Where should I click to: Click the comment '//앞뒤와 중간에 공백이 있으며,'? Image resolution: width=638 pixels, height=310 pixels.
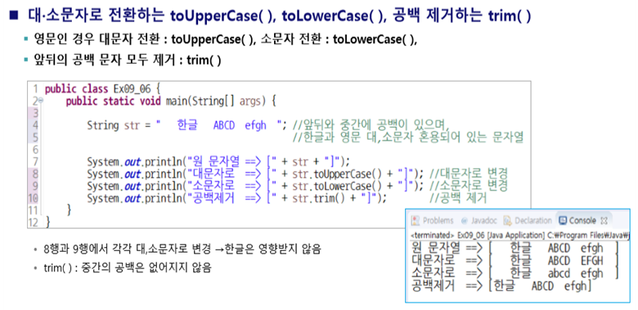click(371, 125)
